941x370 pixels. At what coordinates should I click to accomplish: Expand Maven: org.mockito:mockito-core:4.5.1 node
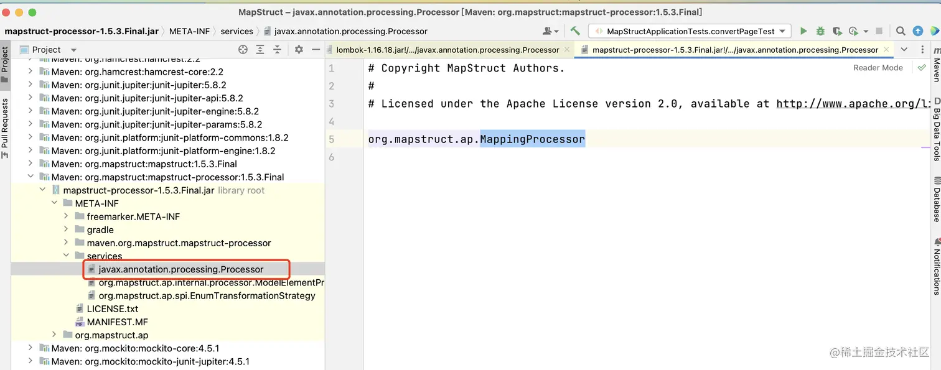point(30,348)
